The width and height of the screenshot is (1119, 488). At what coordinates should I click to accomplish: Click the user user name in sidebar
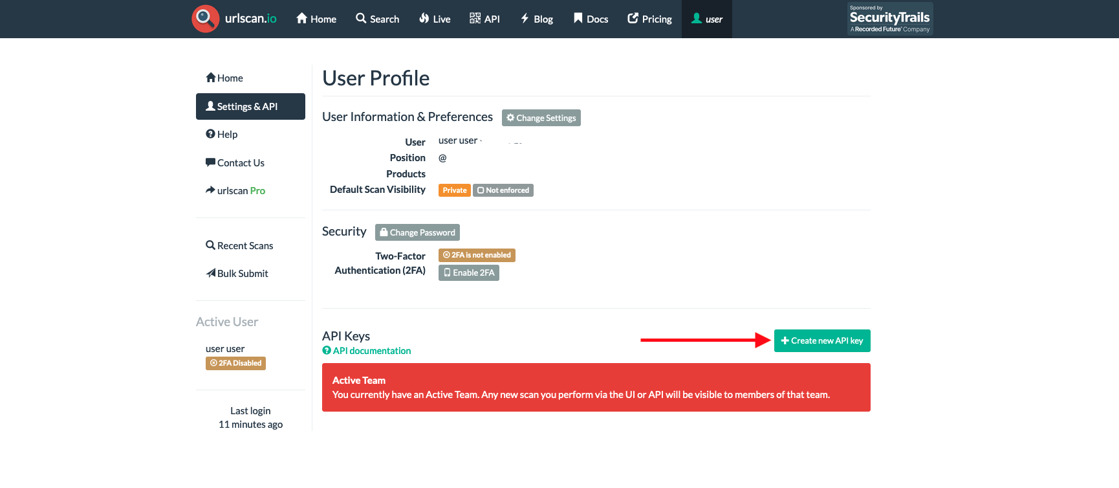[x=225, y=349]
